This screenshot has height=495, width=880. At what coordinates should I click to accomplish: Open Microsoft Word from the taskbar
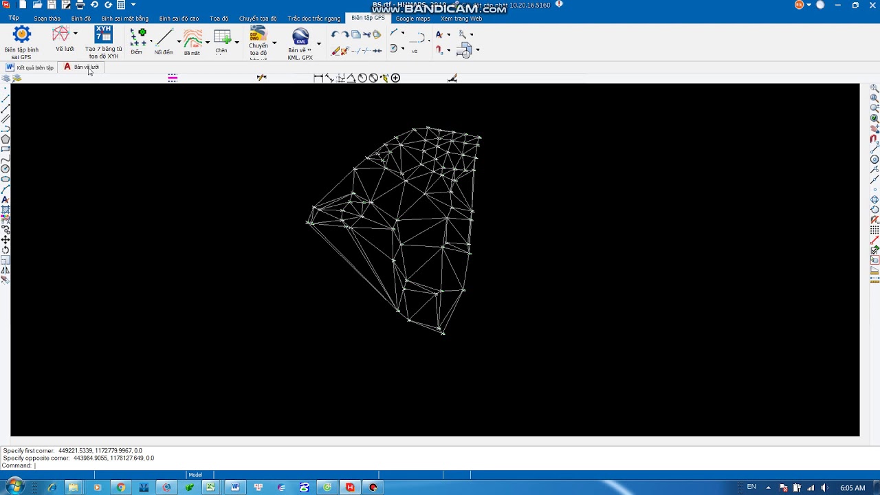[235, 487]
